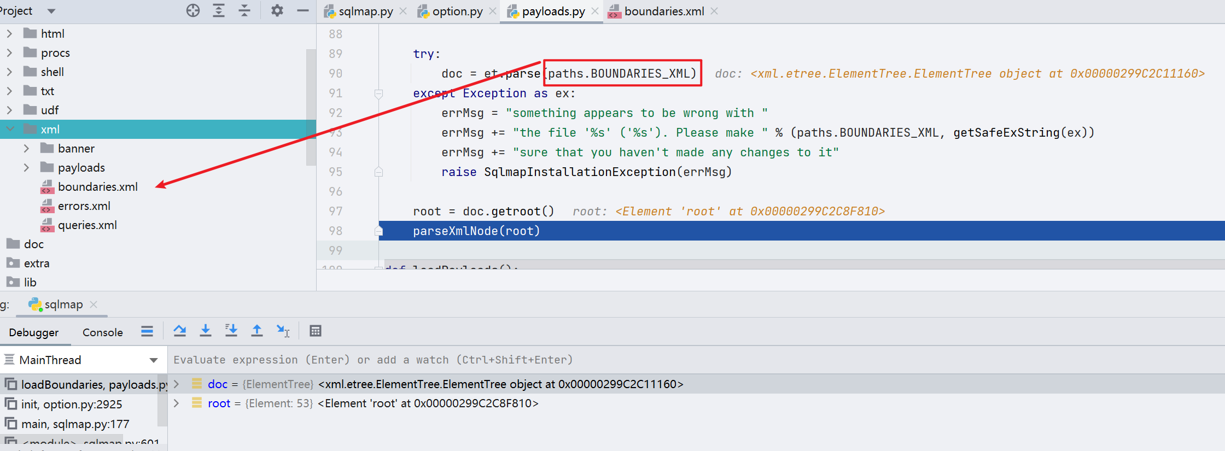Click the Project tree vertical scrollbar
This screenshot has width=1225, height=451.
click(x=311, y=107)
